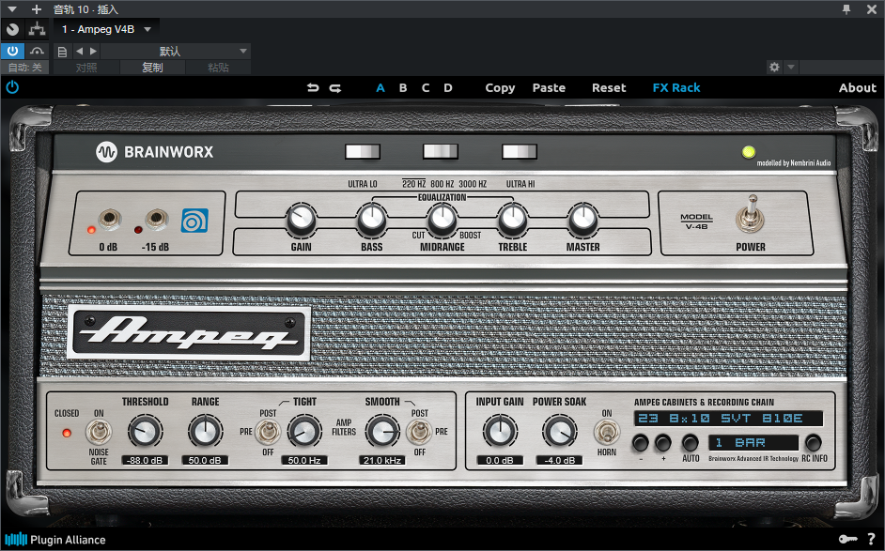This screenshot has height=551, width=885.
Task: Expand the gear options dropdown arrow
Action: coord(791,67)
